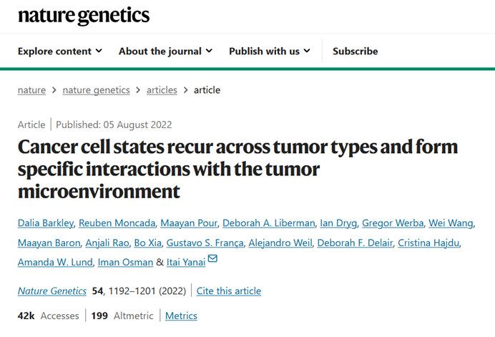The image size is (495, 337).
Task: Open the nature genetics breadcrumb
Action: [x=96, y=90]
